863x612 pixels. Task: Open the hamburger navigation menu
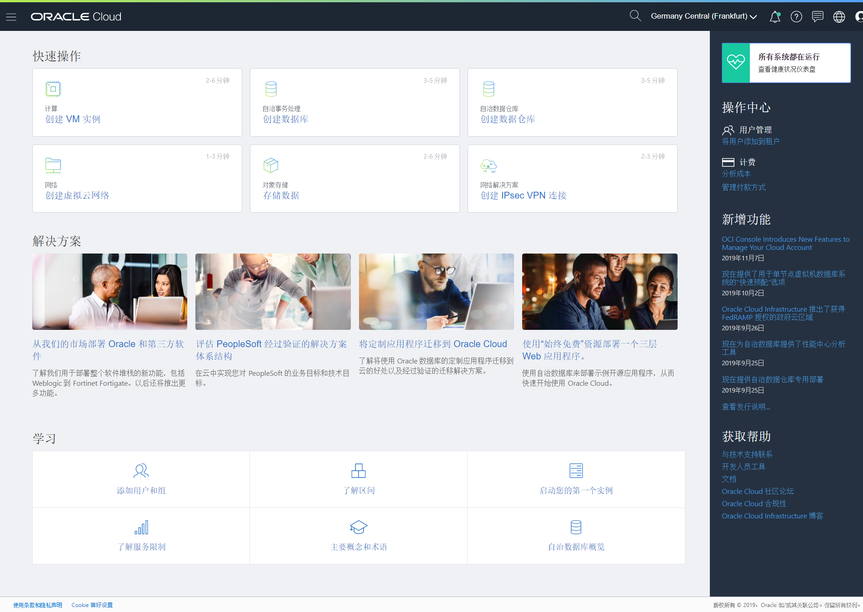pos(11,17)
